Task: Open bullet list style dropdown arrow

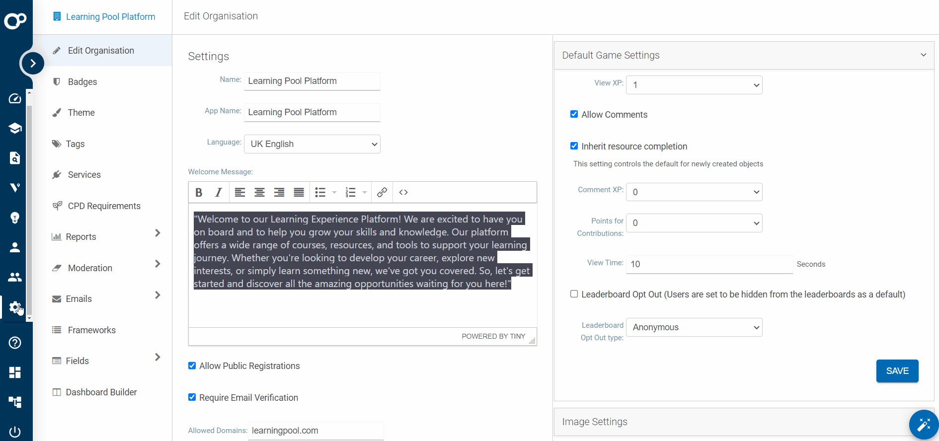Action: [334, 192]
